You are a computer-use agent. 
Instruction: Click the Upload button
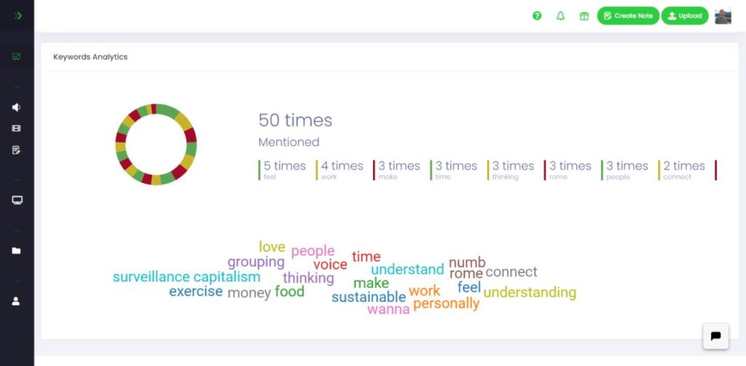click(x=685, y=16)
